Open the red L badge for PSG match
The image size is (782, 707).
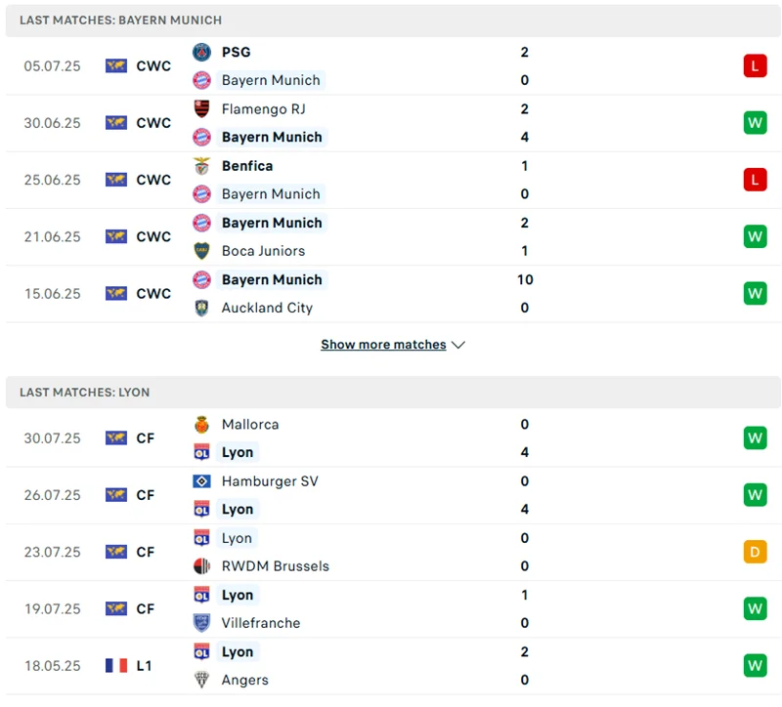coord(755,66)
